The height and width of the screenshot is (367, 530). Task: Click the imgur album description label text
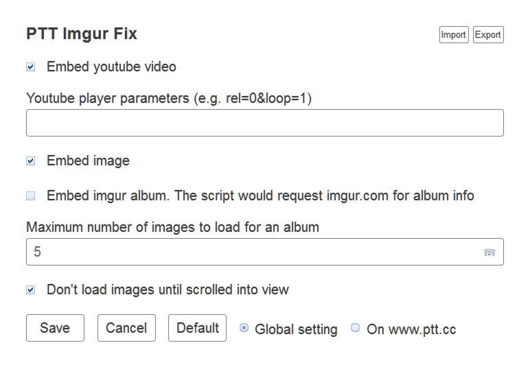pos(260,196)
